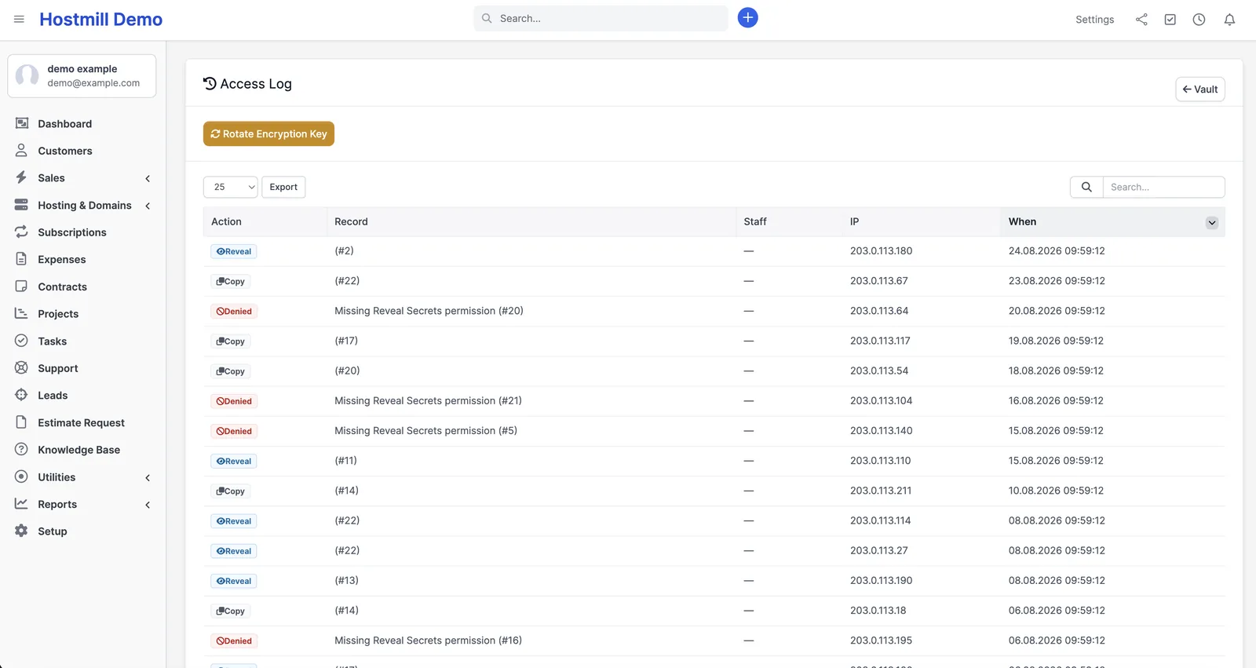Expand the Reports submenu chevron
The height and width of the screenshot is (668, 1256).
tap(148, 505)
